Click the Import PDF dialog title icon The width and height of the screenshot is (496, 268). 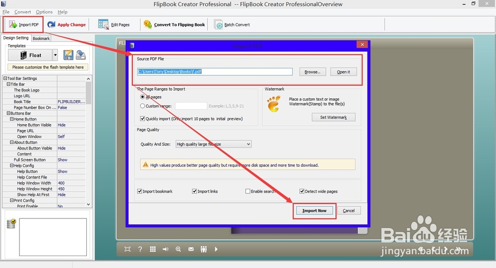(x=132, y=46)
